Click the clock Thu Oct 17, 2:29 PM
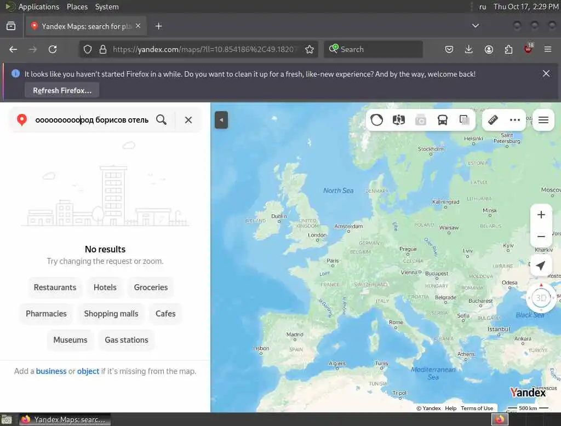 pos(526,7)
